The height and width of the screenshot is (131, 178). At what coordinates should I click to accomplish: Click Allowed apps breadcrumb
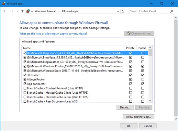click(70, 11)
